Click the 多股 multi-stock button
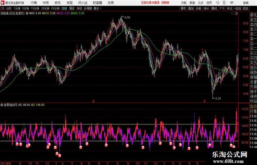This screenshot has height=165, width=257. [x=199, y=8]
